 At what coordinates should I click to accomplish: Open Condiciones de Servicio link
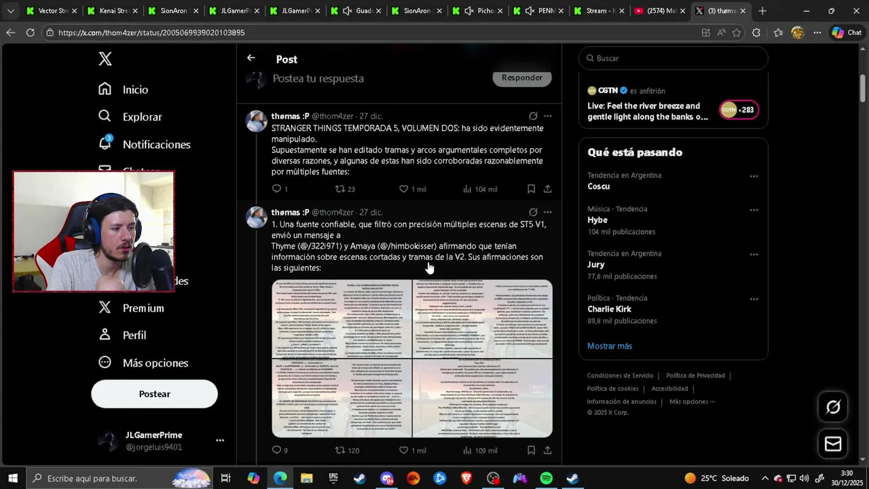(x=620, y=376)
